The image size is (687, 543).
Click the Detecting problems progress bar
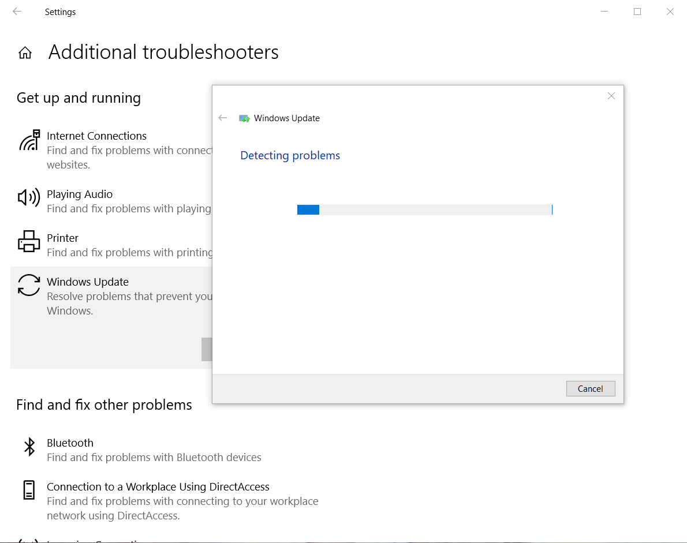tap(424, 209)
